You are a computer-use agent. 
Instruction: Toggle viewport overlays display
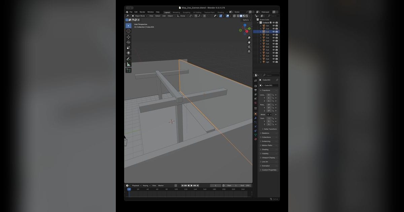click(x=228, y=16)
